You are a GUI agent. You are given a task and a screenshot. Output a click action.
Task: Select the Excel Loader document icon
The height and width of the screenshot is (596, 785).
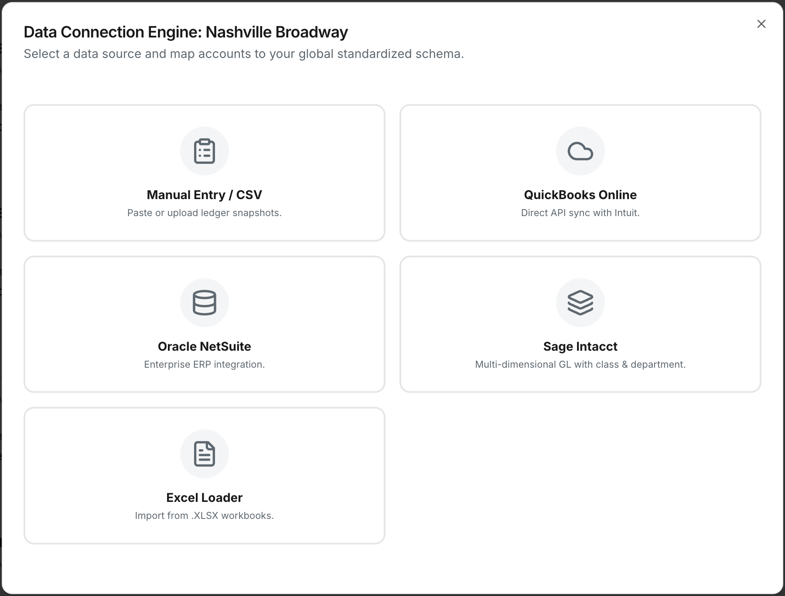204,454
